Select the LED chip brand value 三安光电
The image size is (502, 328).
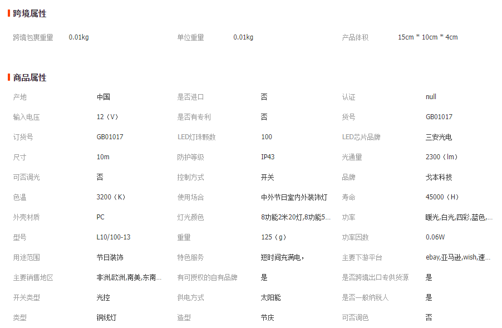(x=439, y=137)
